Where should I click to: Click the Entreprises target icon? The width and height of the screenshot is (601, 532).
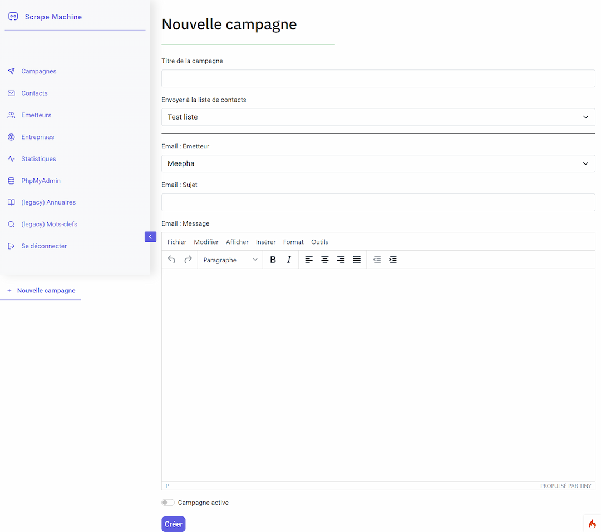point(12,137)
